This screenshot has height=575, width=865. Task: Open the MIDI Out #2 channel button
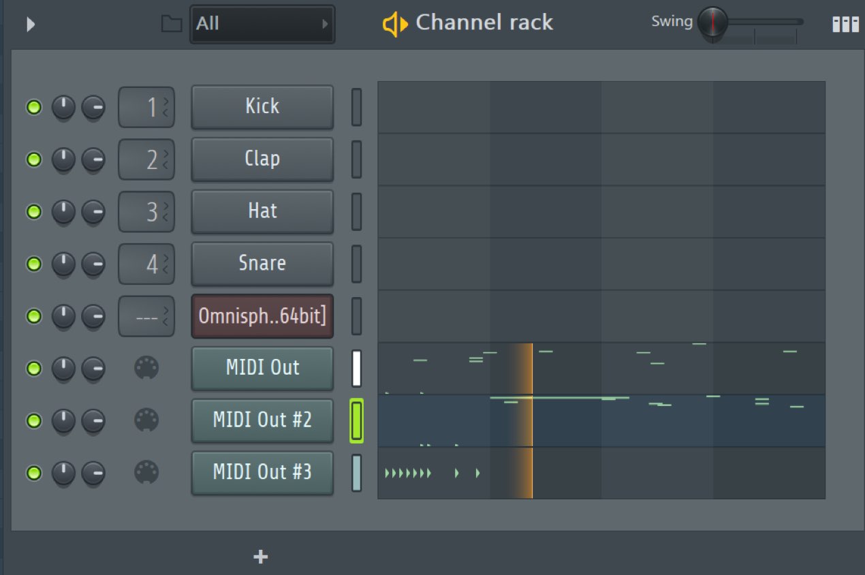(262, 420)
